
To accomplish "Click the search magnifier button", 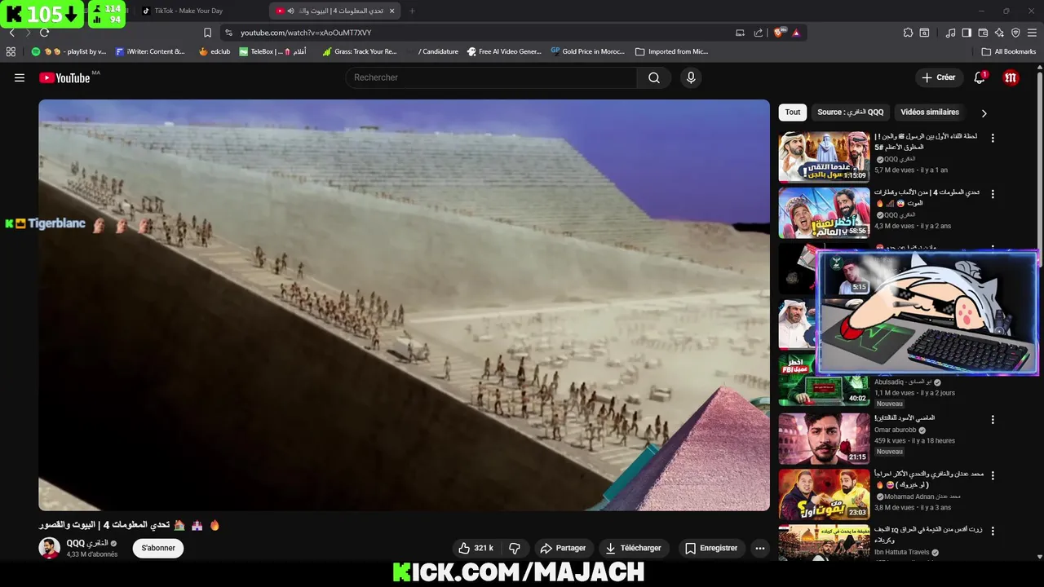I will click(x=654, y=77).
